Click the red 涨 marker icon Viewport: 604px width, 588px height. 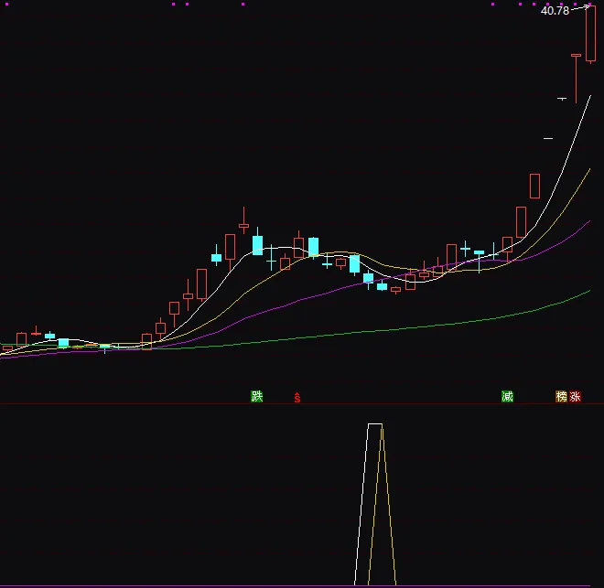point(575,396)
